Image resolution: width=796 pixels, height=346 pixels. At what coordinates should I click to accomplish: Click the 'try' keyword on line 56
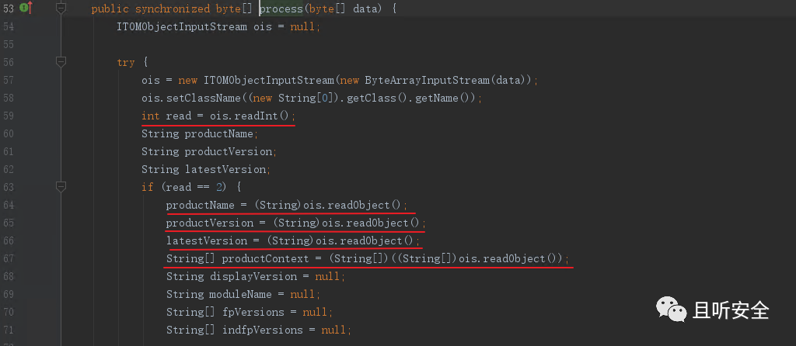pyautogui.click(x=126, y=62)
